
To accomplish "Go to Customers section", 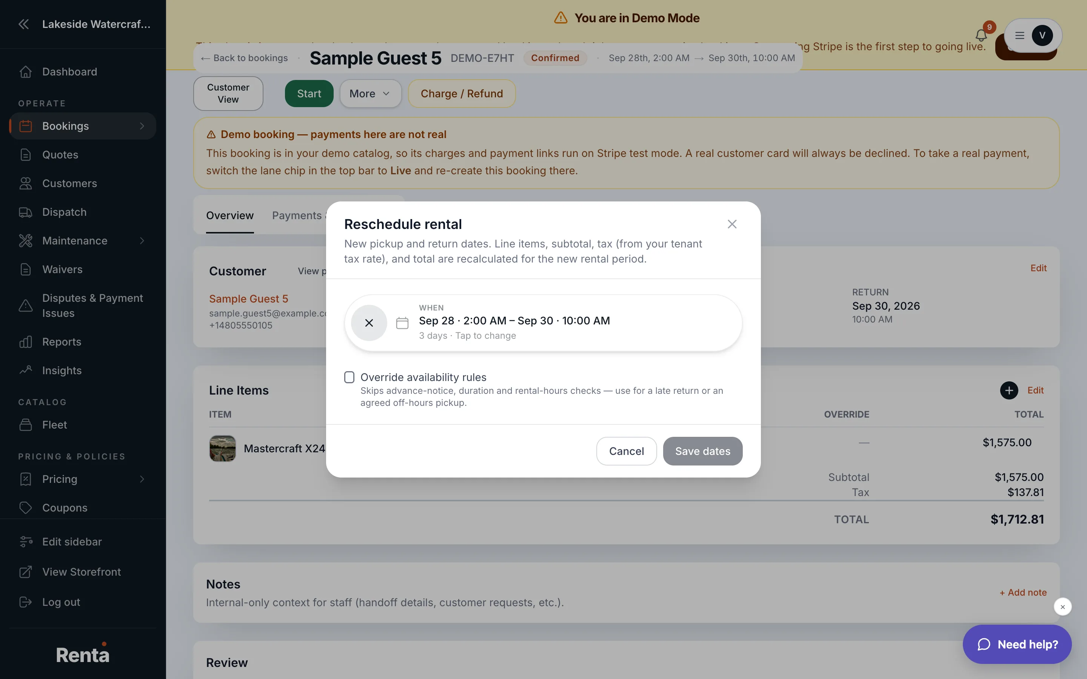I will click(x=83, y=183).
